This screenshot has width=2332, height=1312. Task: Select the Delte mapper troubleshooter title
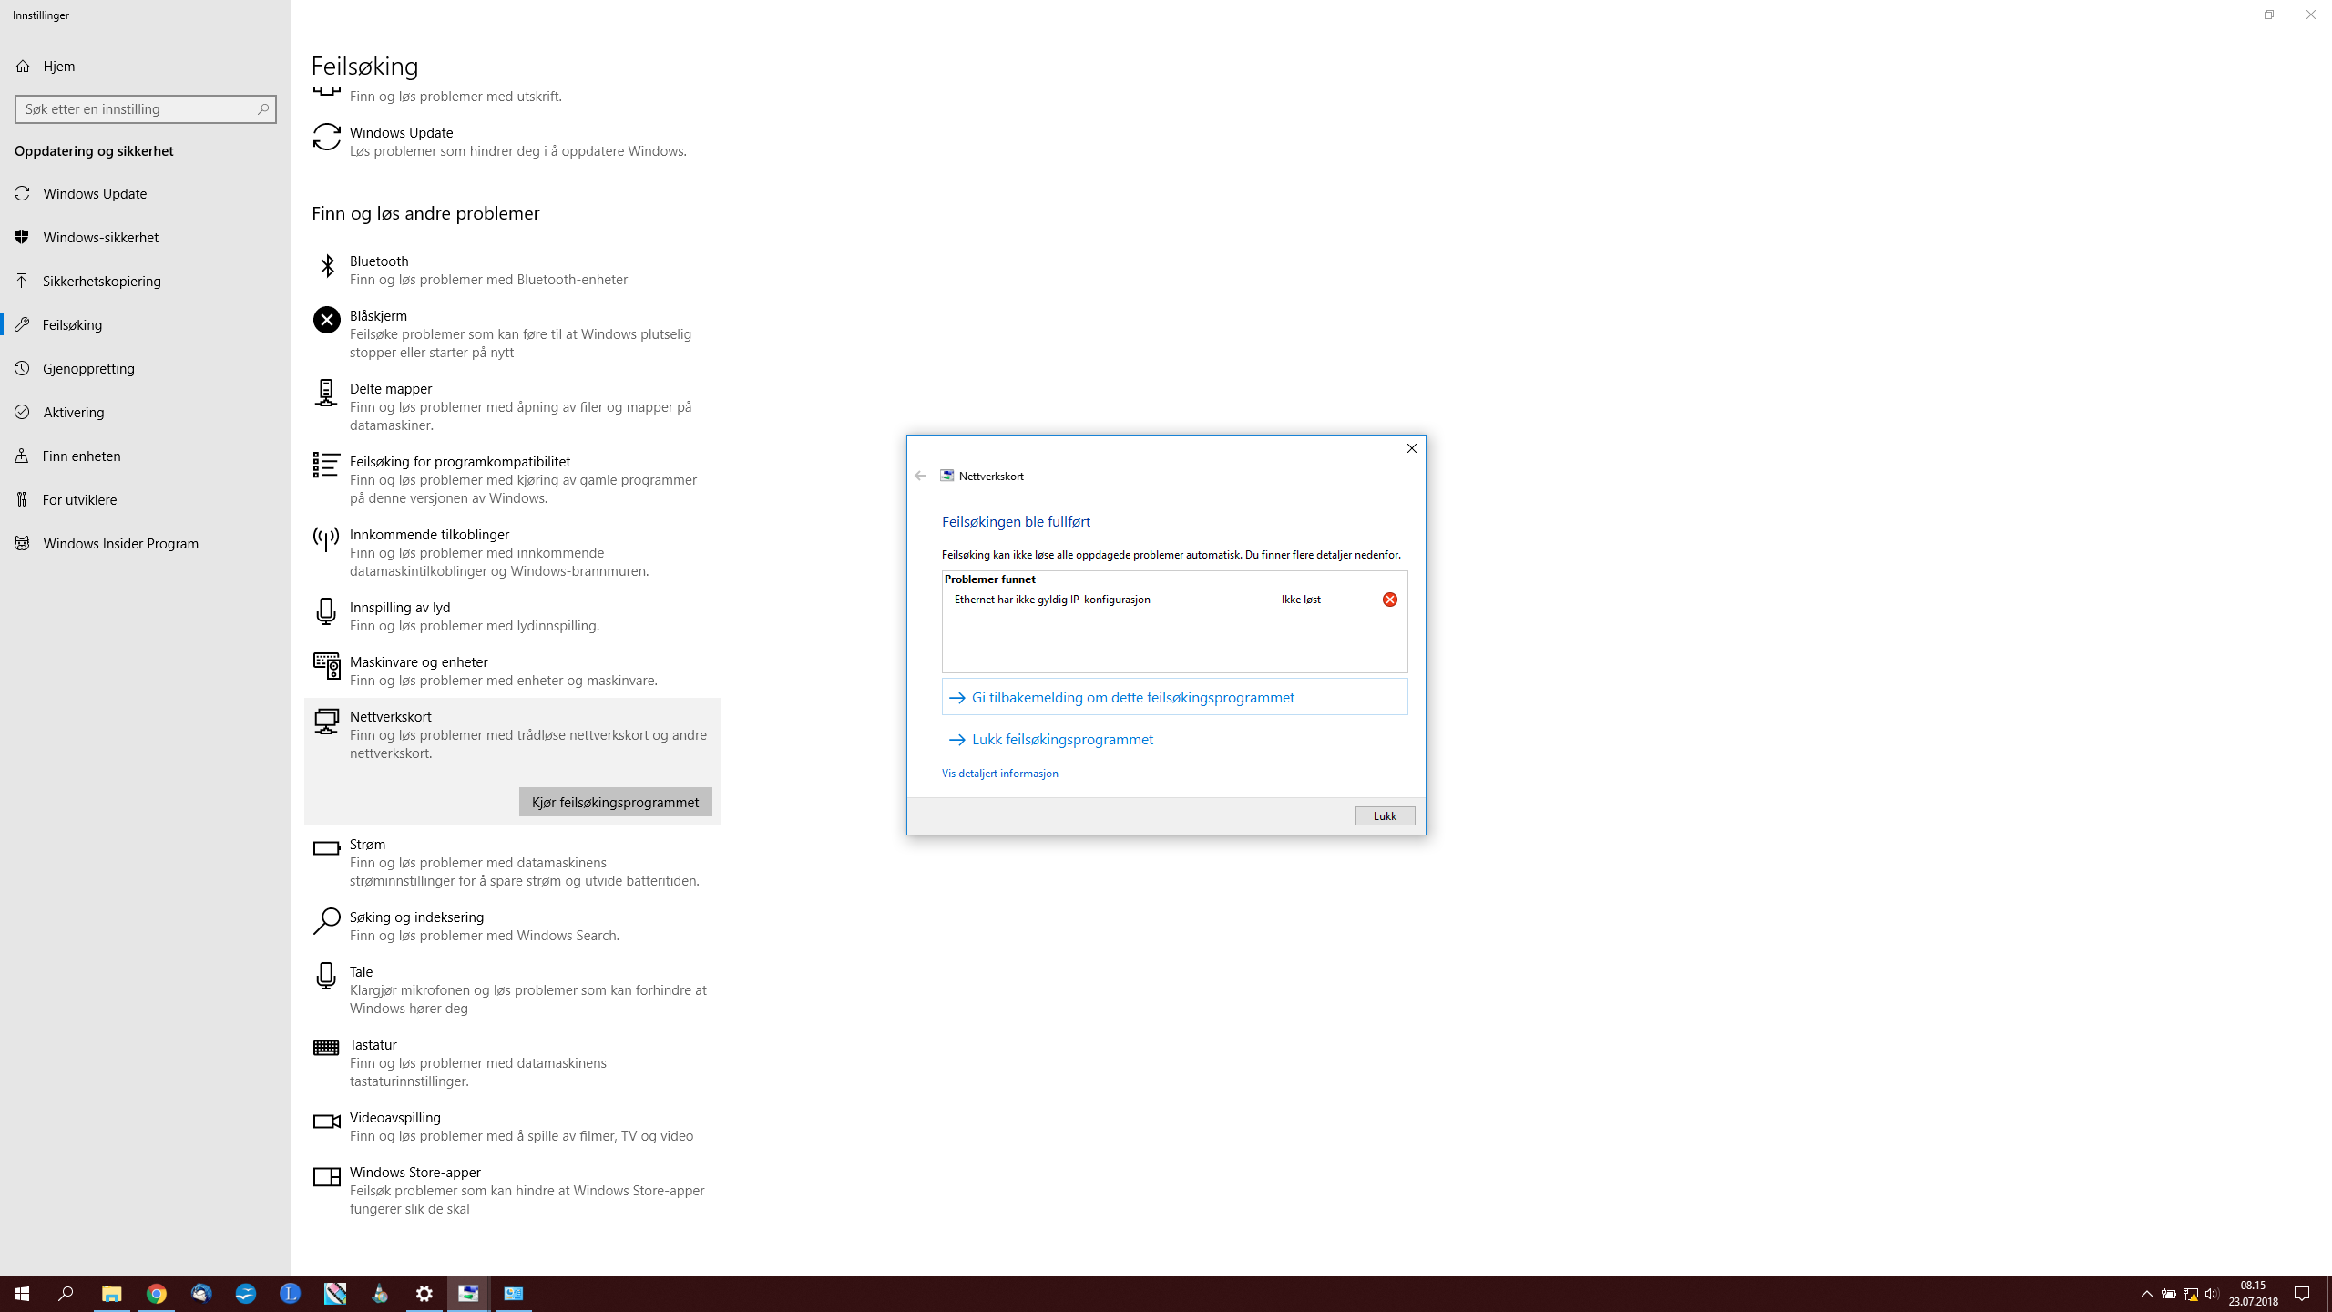(391, 388)
